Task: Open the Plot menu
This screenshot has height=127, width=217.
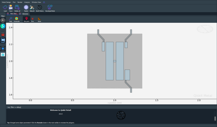Action: [14, 2]
